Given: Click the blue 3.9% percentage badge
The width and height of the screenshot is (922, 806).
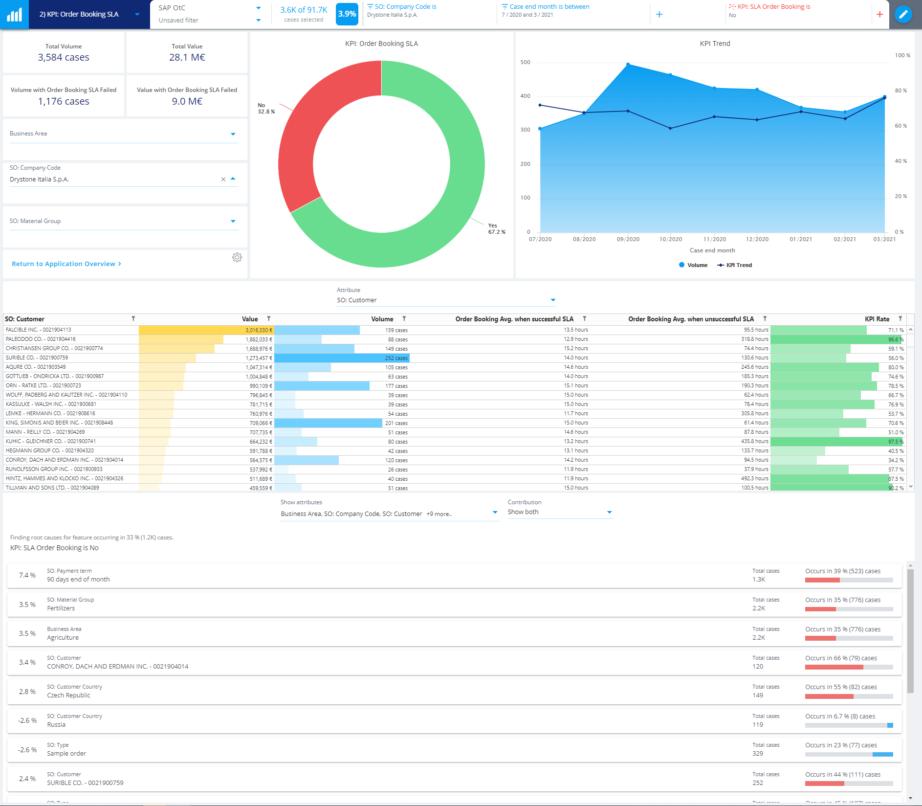Looking at the screenshot, I should coord(346,14).
